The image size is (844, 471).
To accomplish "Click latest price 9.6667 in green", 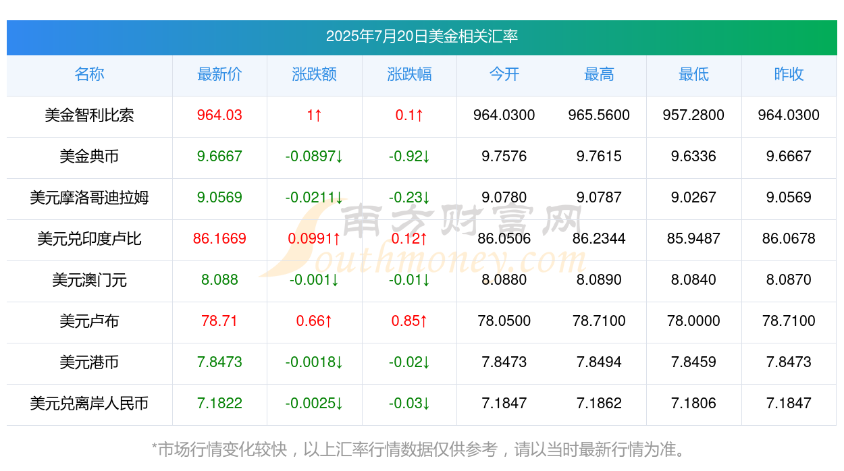I will coord(219,157).
